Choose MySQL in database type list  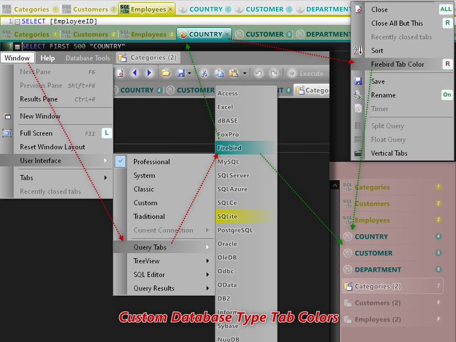tap(246, 162)
